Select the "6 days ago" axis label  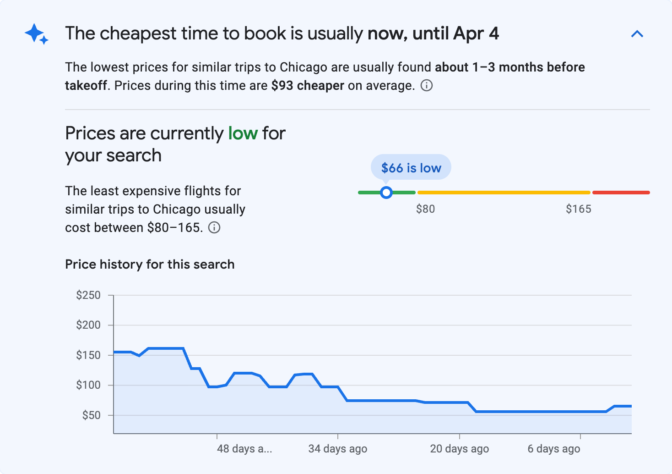tap(553, 449)
